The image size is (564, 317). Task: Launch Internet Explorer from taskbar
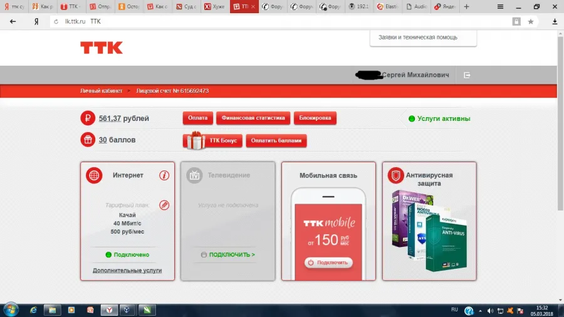(x=33, y=310)
